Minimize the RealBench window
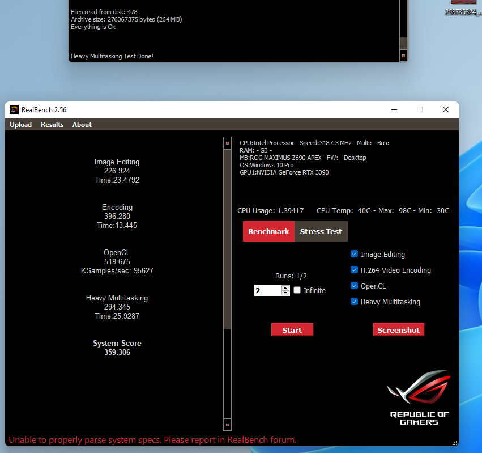 (x=394, y=109)
